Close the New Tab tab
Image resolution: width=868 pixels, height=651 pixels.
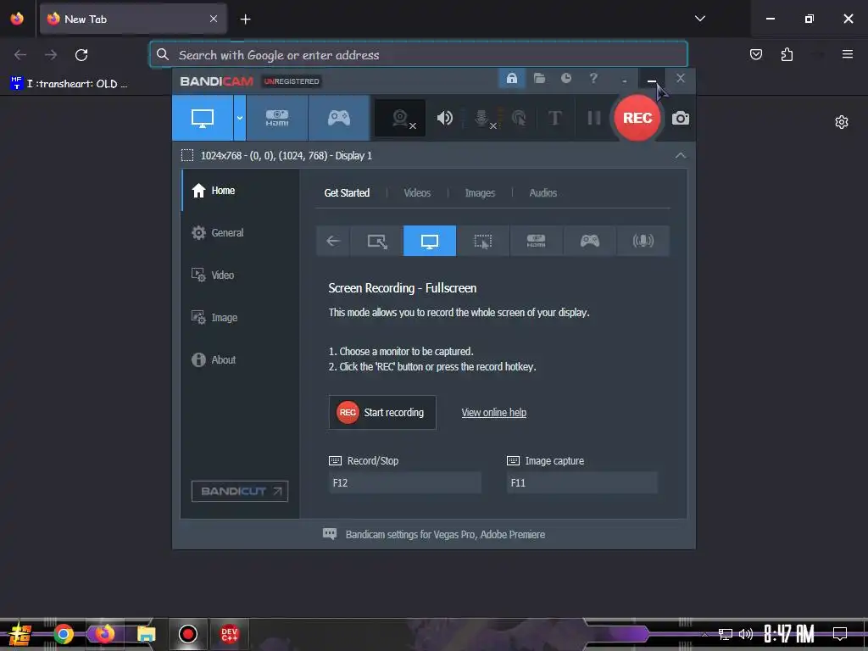(x=214, y=19)
